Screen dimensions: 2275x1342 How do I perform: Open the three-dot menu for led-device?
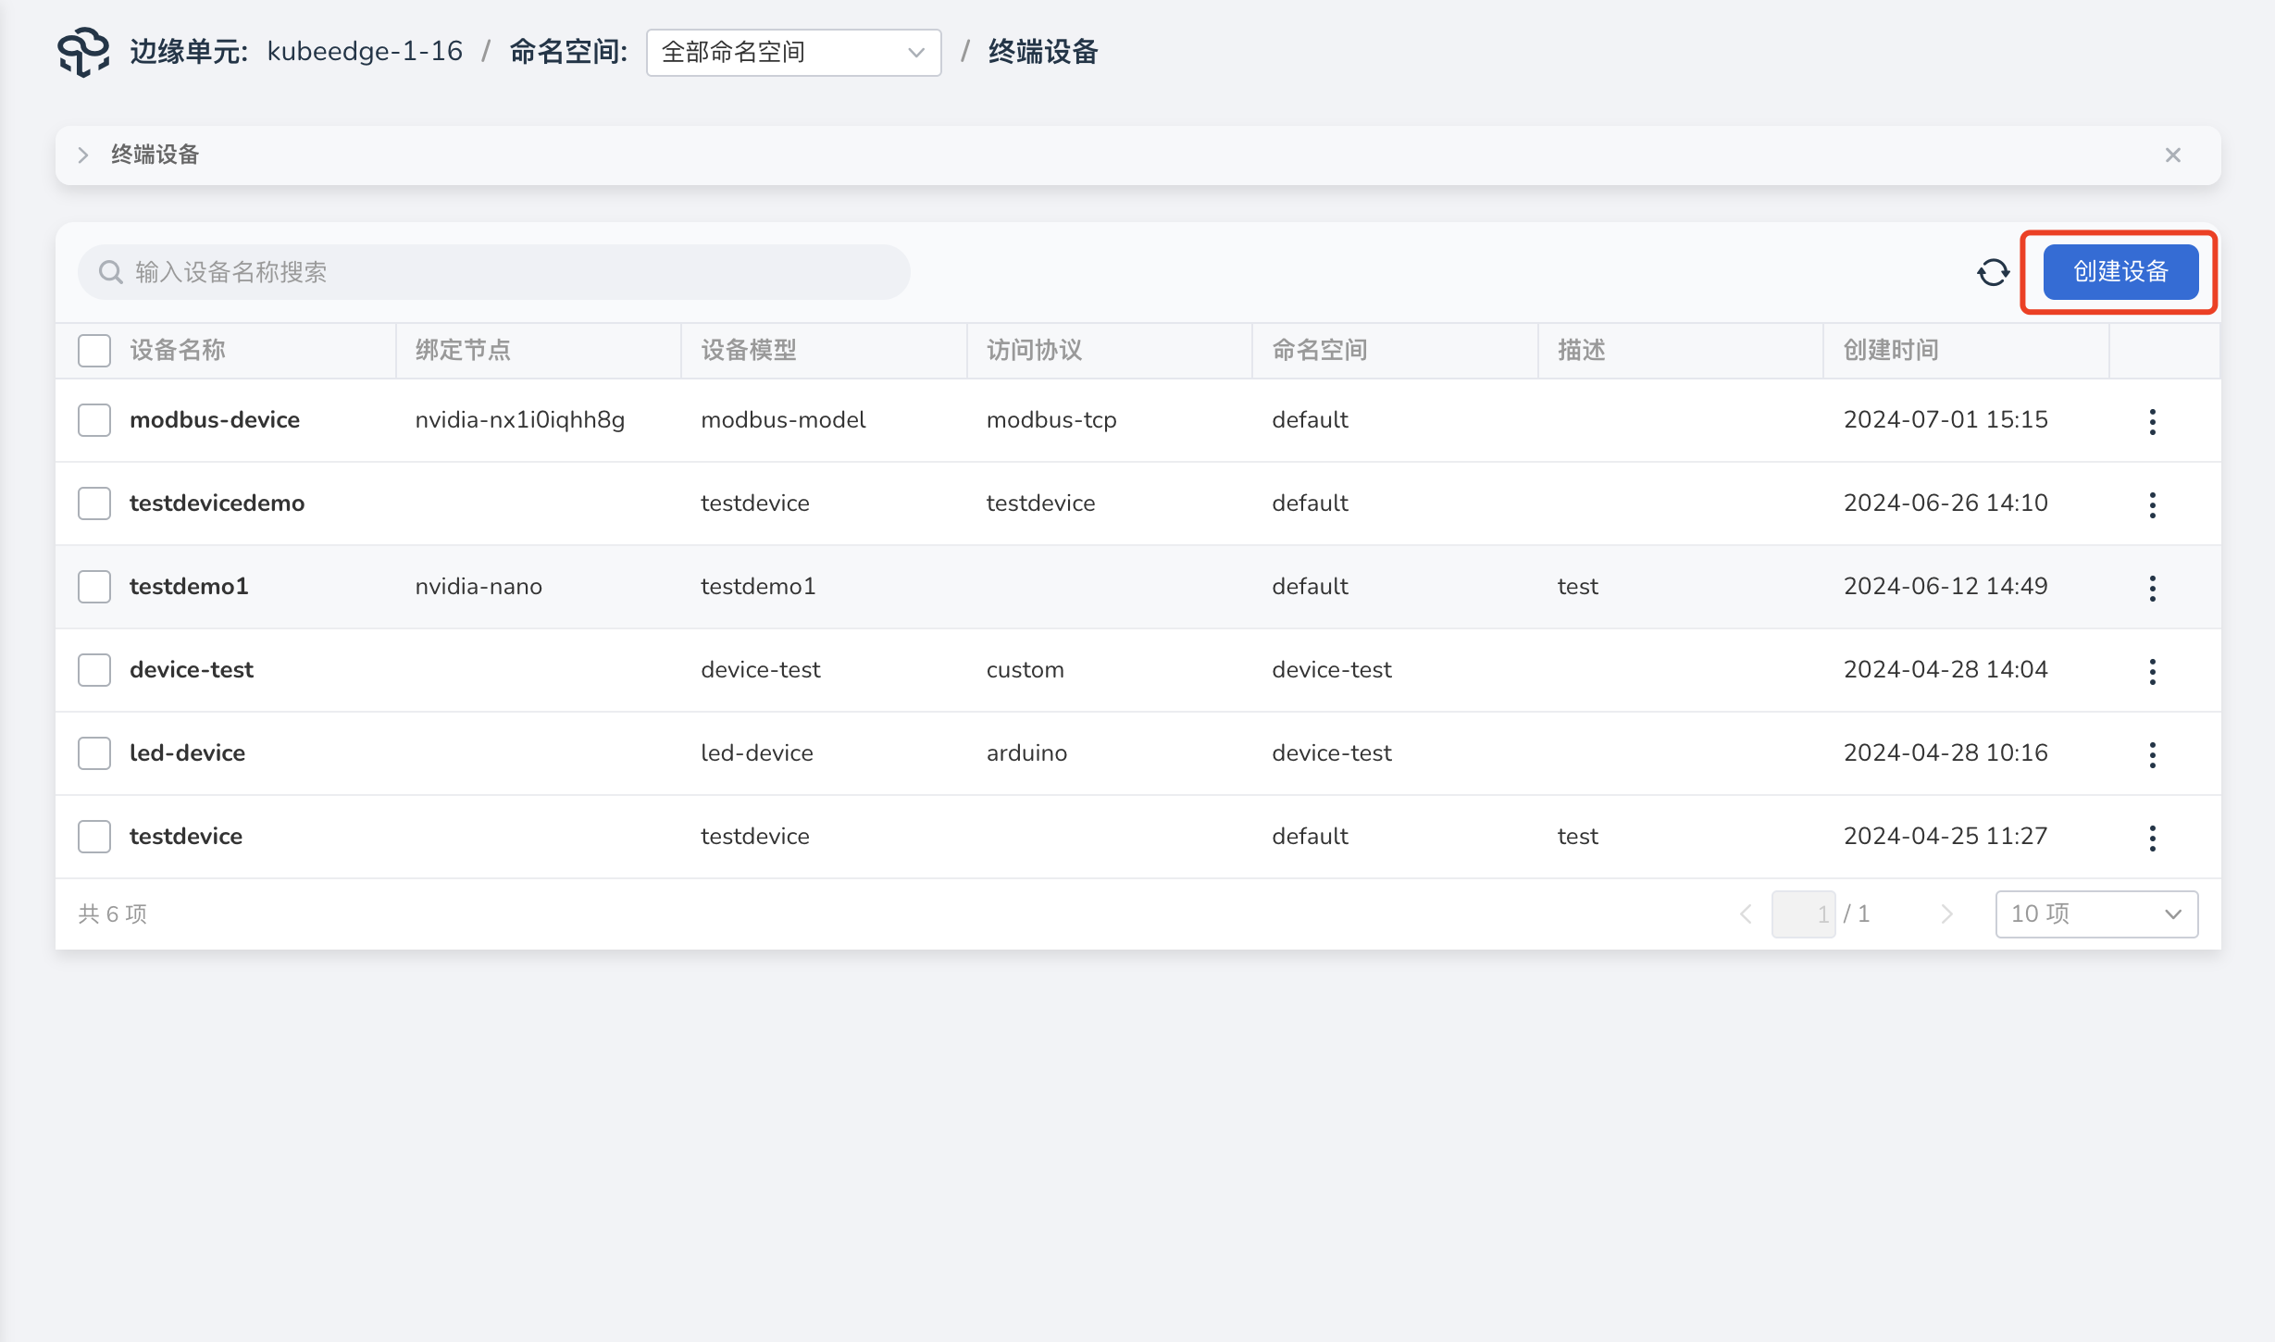[x=2152, y=754]
